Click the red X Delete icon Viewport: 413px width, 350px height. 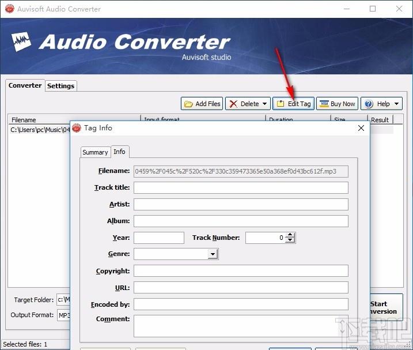pyautogui.click(x=233, y=104)
